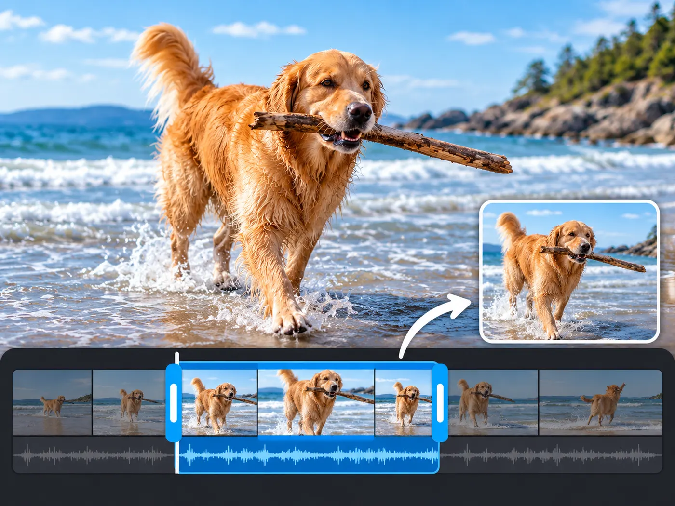Select the first timeline thumbnail on the far left
Screen dimensions: 675x506
(52, 402)
